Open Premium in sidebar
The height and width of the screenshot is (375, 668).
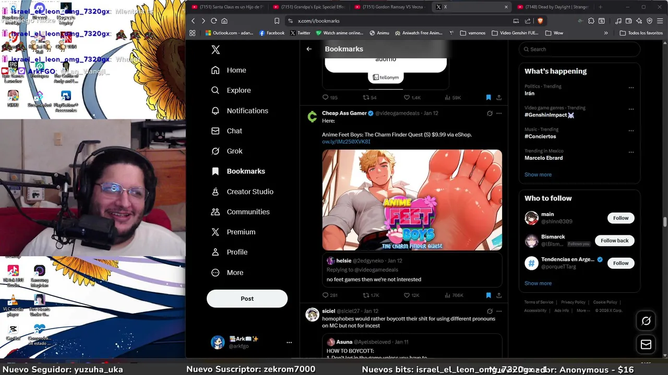233,232
